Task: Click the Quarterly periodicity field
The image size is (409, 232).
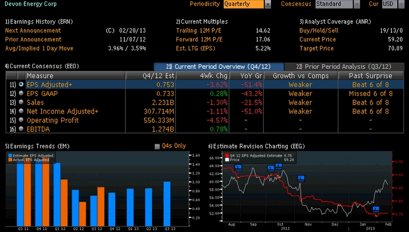Action: coord(244,4)
